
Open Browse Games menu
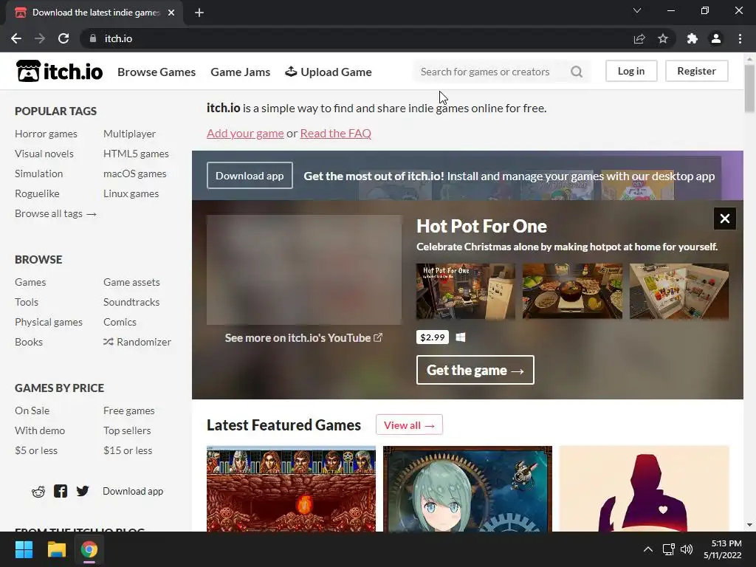157,72
